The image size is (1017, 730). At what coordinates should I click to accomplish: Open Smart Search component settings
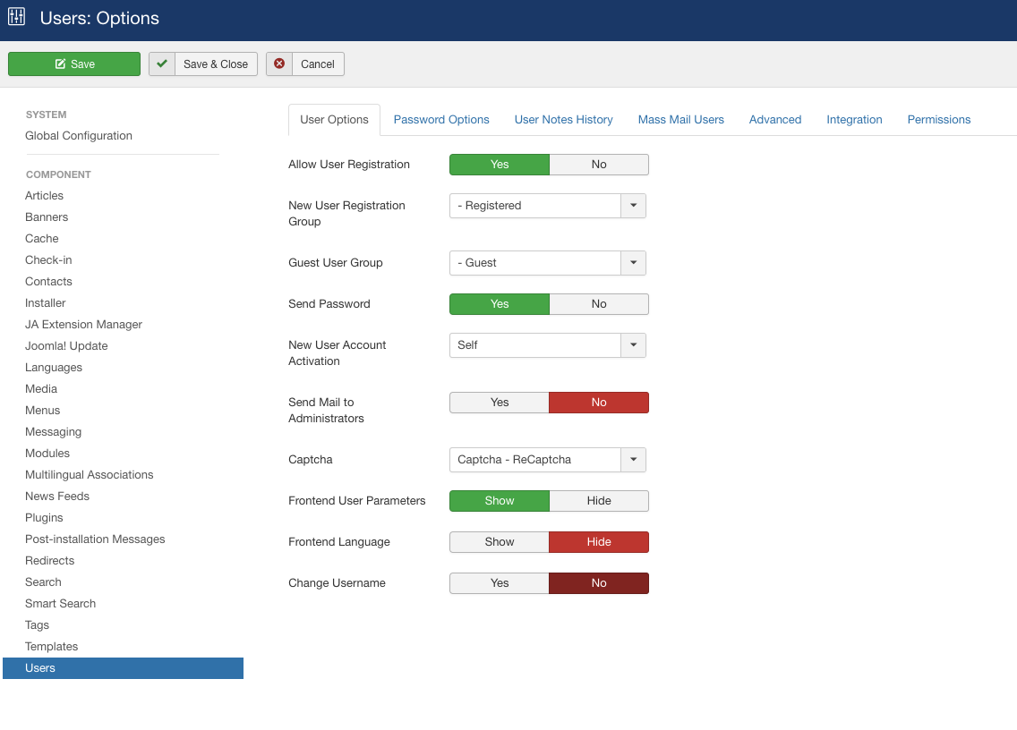60,604
